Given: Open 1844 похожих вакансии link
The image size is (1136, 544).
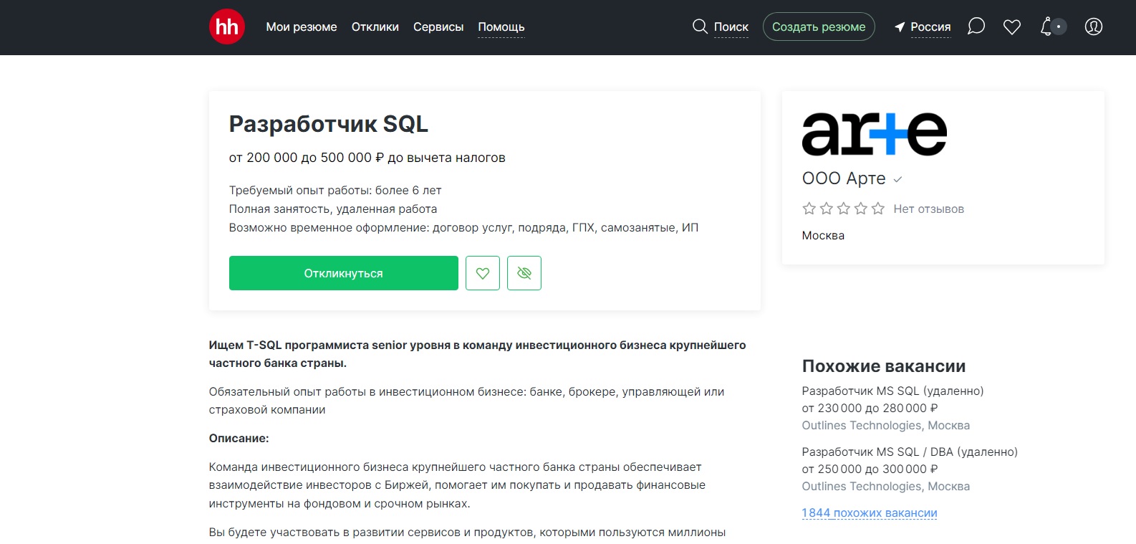Looking at the screenshot, I should [x=870, y=513].
